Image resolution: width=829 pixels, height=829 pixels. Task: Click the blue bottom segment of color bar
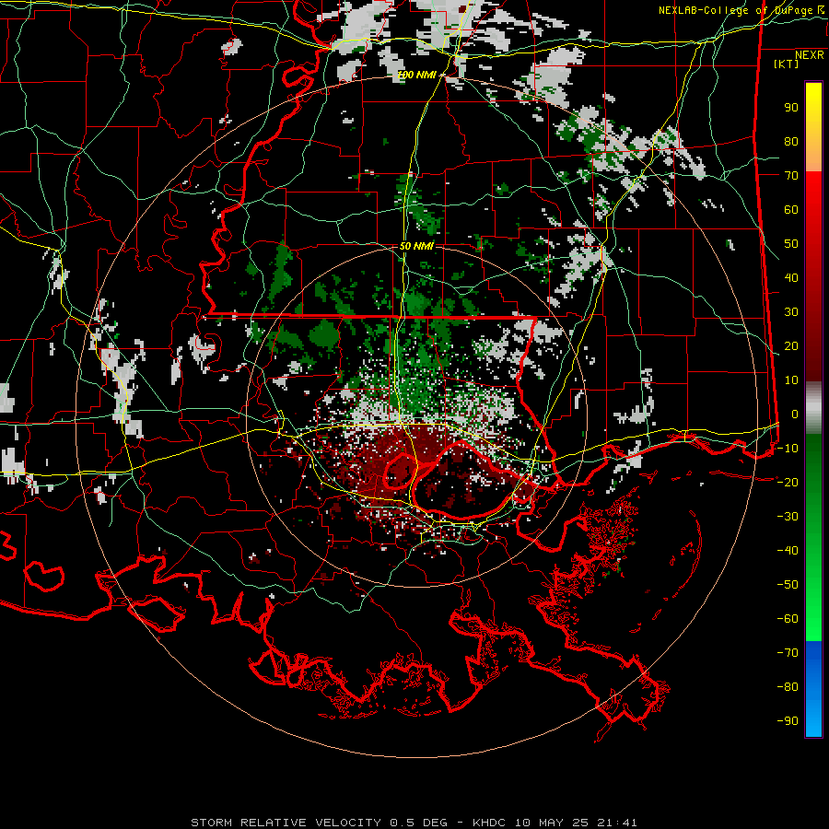click(813, 689)
